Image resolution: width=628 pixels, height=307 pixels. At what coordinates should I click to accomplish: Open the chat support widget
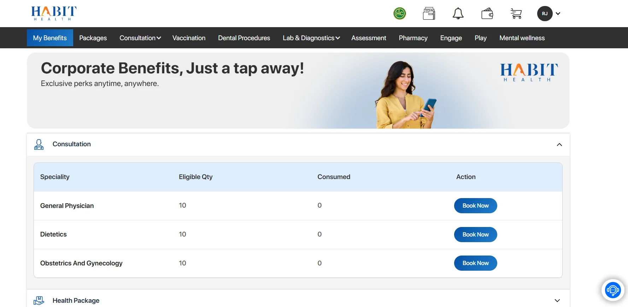(x=612, y=290)
